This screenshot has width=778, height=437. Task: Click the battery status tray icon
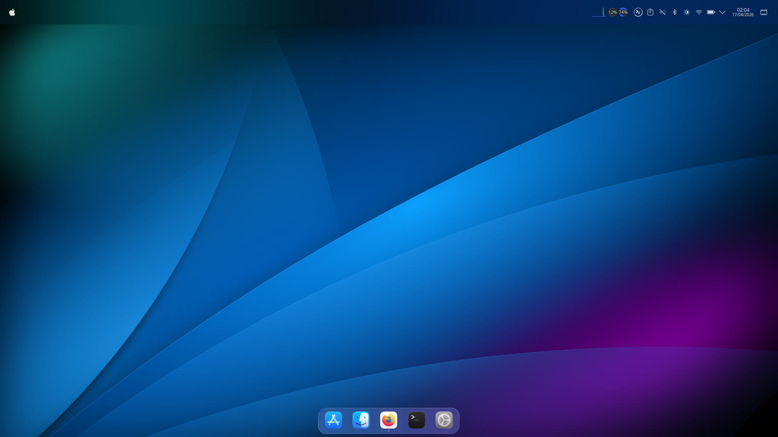coord(711,13)
